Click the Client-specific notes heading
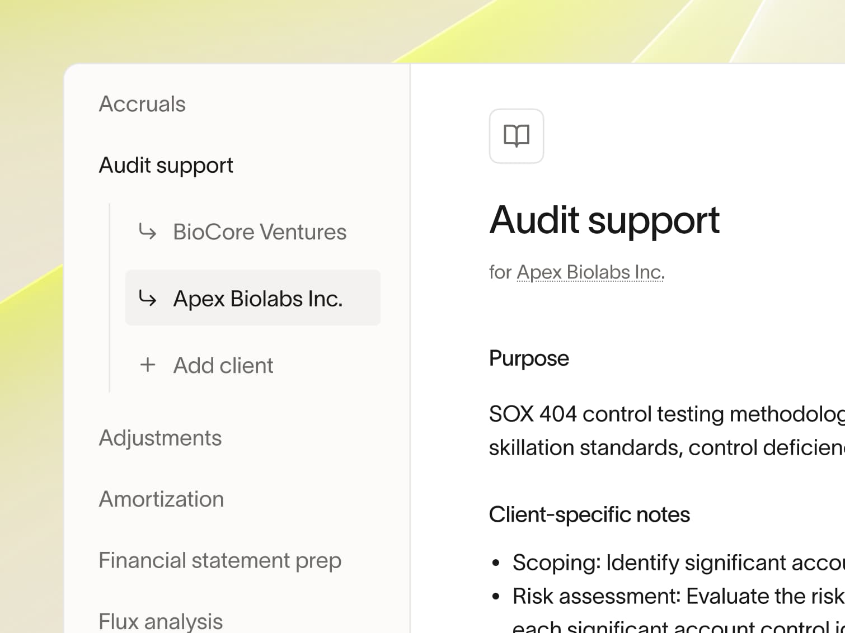Image resolution: width=845 pixels, height=633 pixels. coord(589,514)
